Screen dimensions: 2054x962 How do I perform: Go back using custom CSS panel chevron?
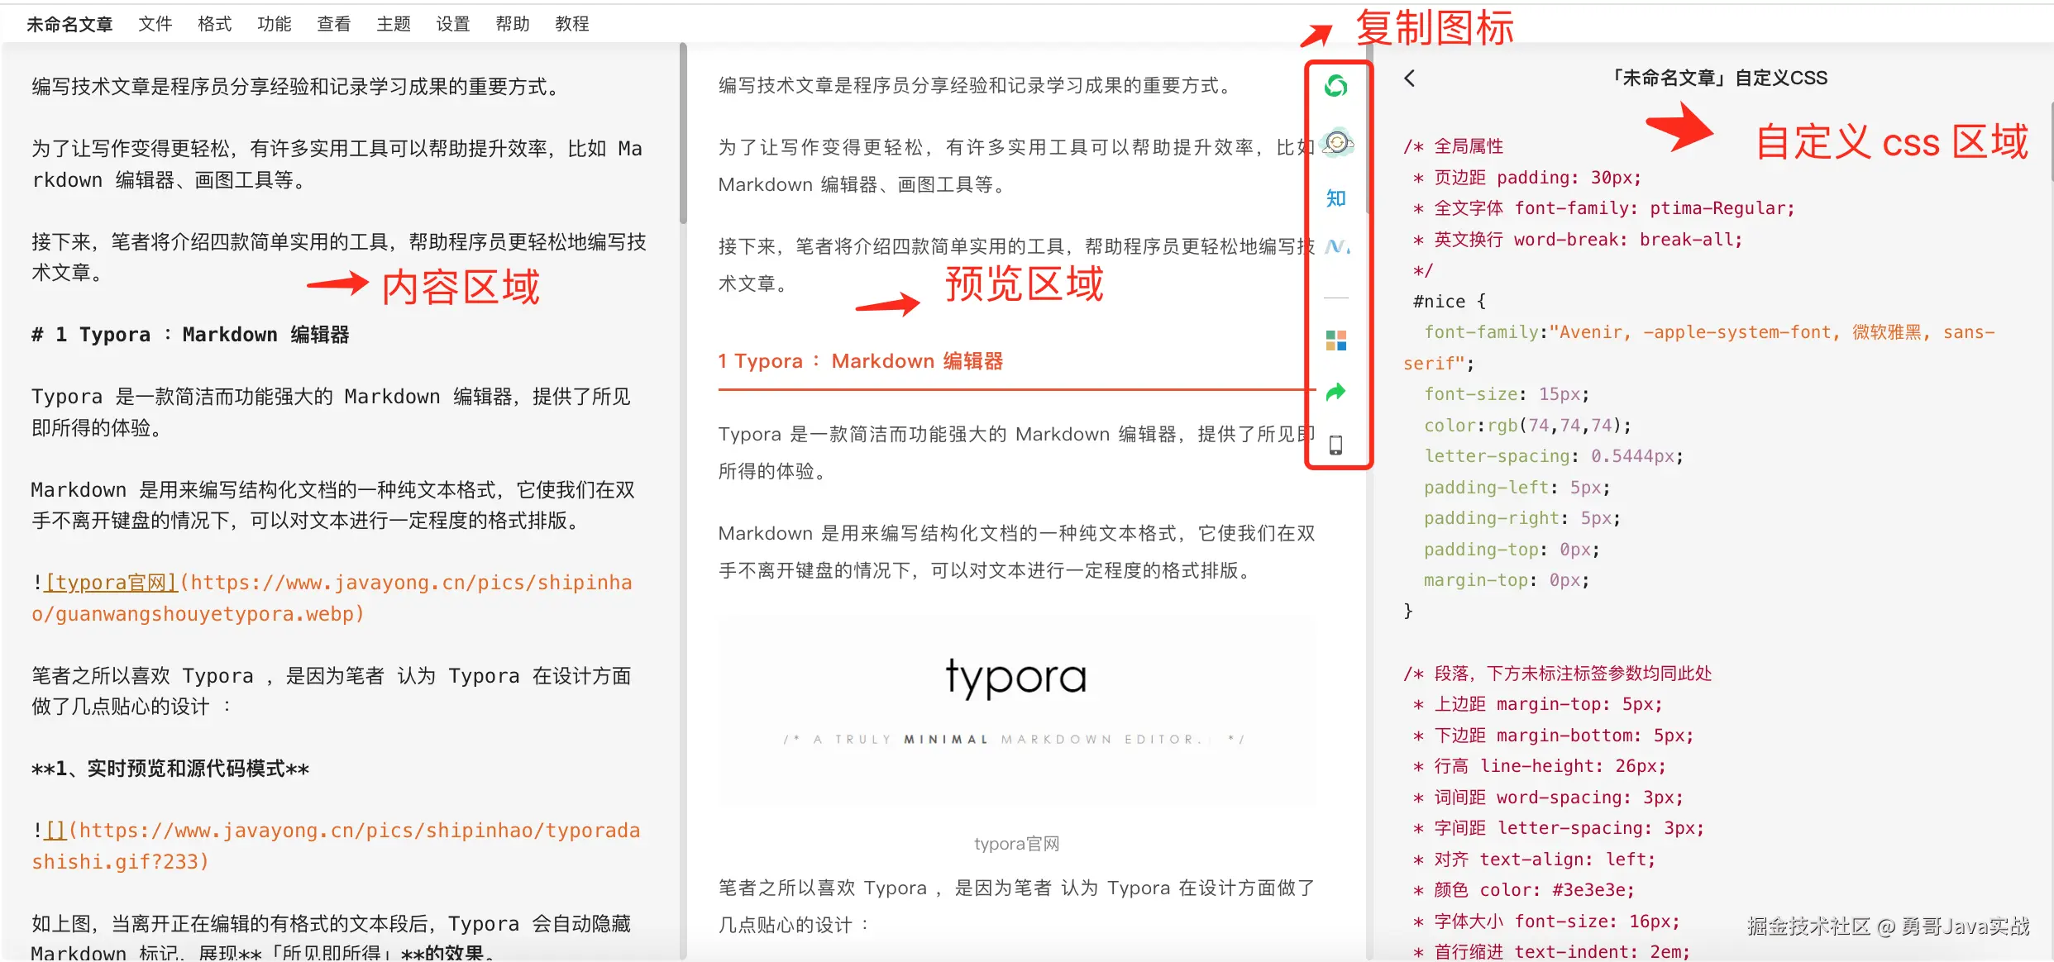[x=1410, y=79]
